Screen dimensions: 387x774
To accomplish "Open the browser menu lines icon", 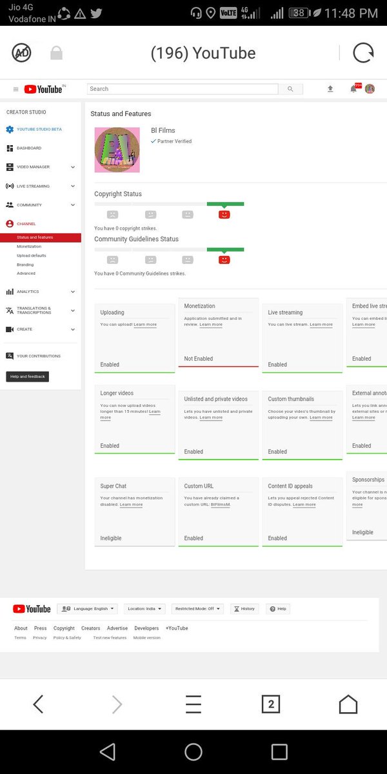I will pos(193,704).
